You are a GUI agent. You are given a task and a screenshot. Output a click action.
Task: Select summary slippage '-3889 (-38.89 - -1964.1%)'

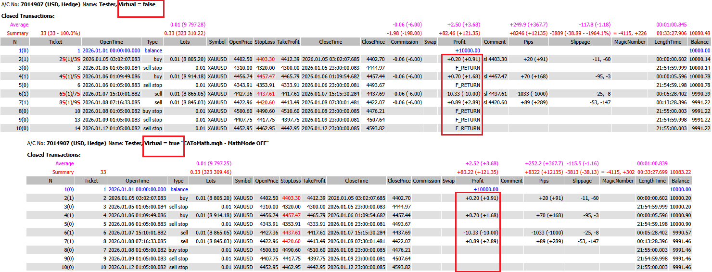tap(580, 33)
